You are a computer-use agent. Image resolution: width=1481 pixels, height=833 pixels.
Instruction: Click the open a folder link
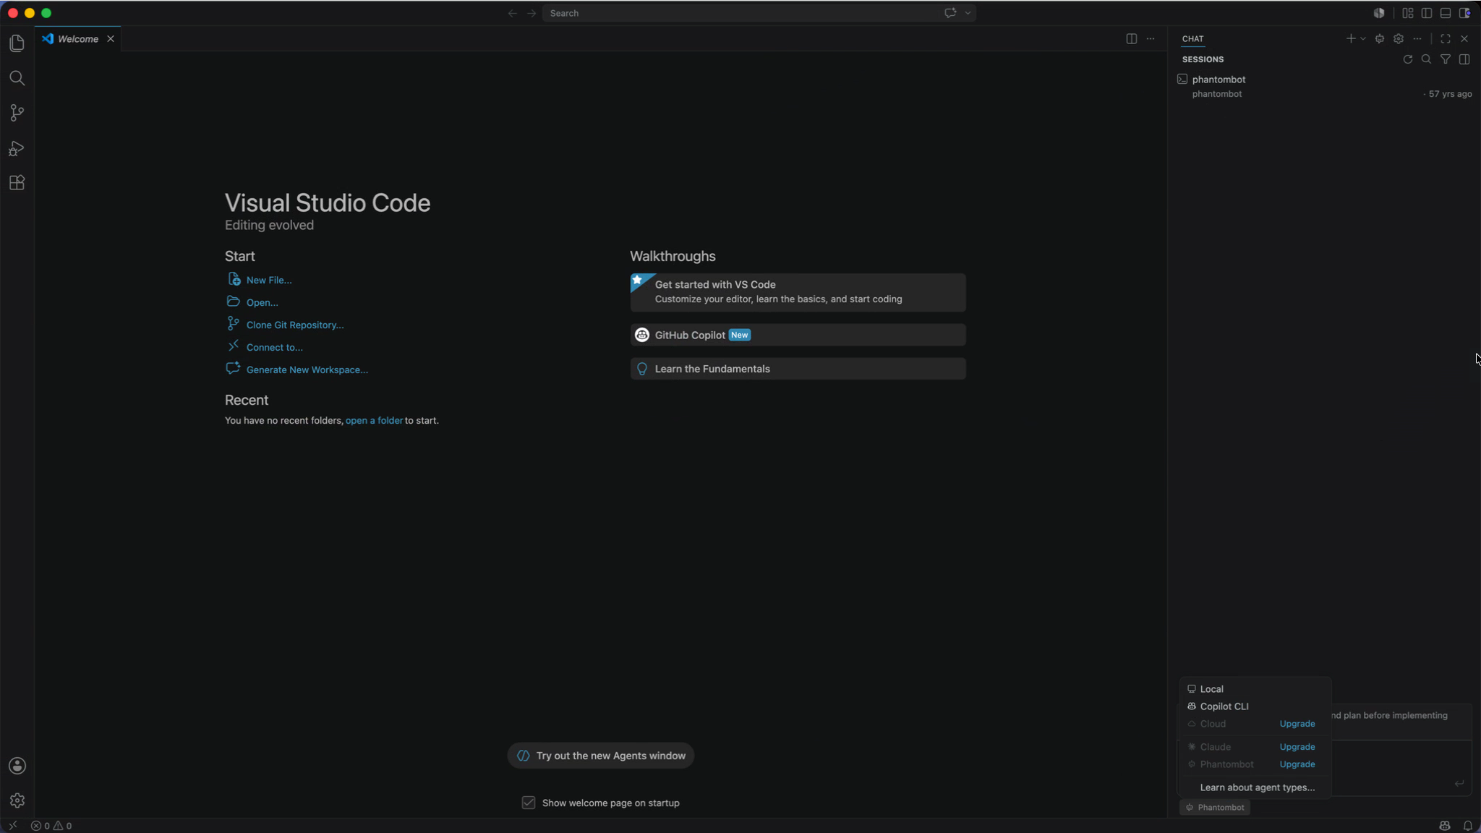coord(374,420)
